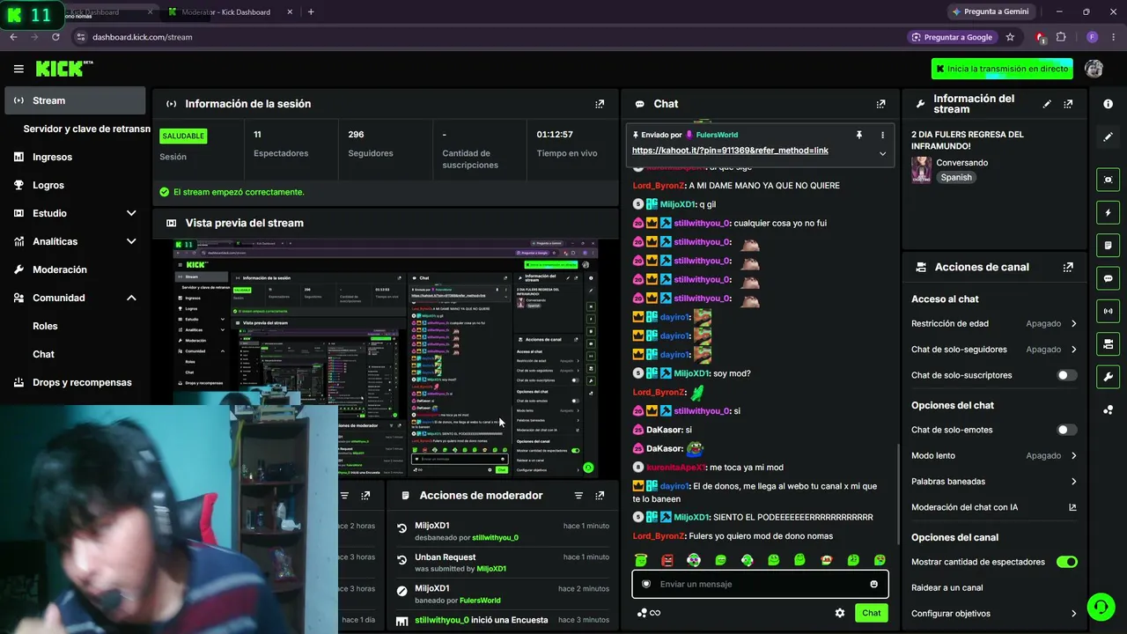
Task: Reload the browser page
Action: click(x=55, y=37)
